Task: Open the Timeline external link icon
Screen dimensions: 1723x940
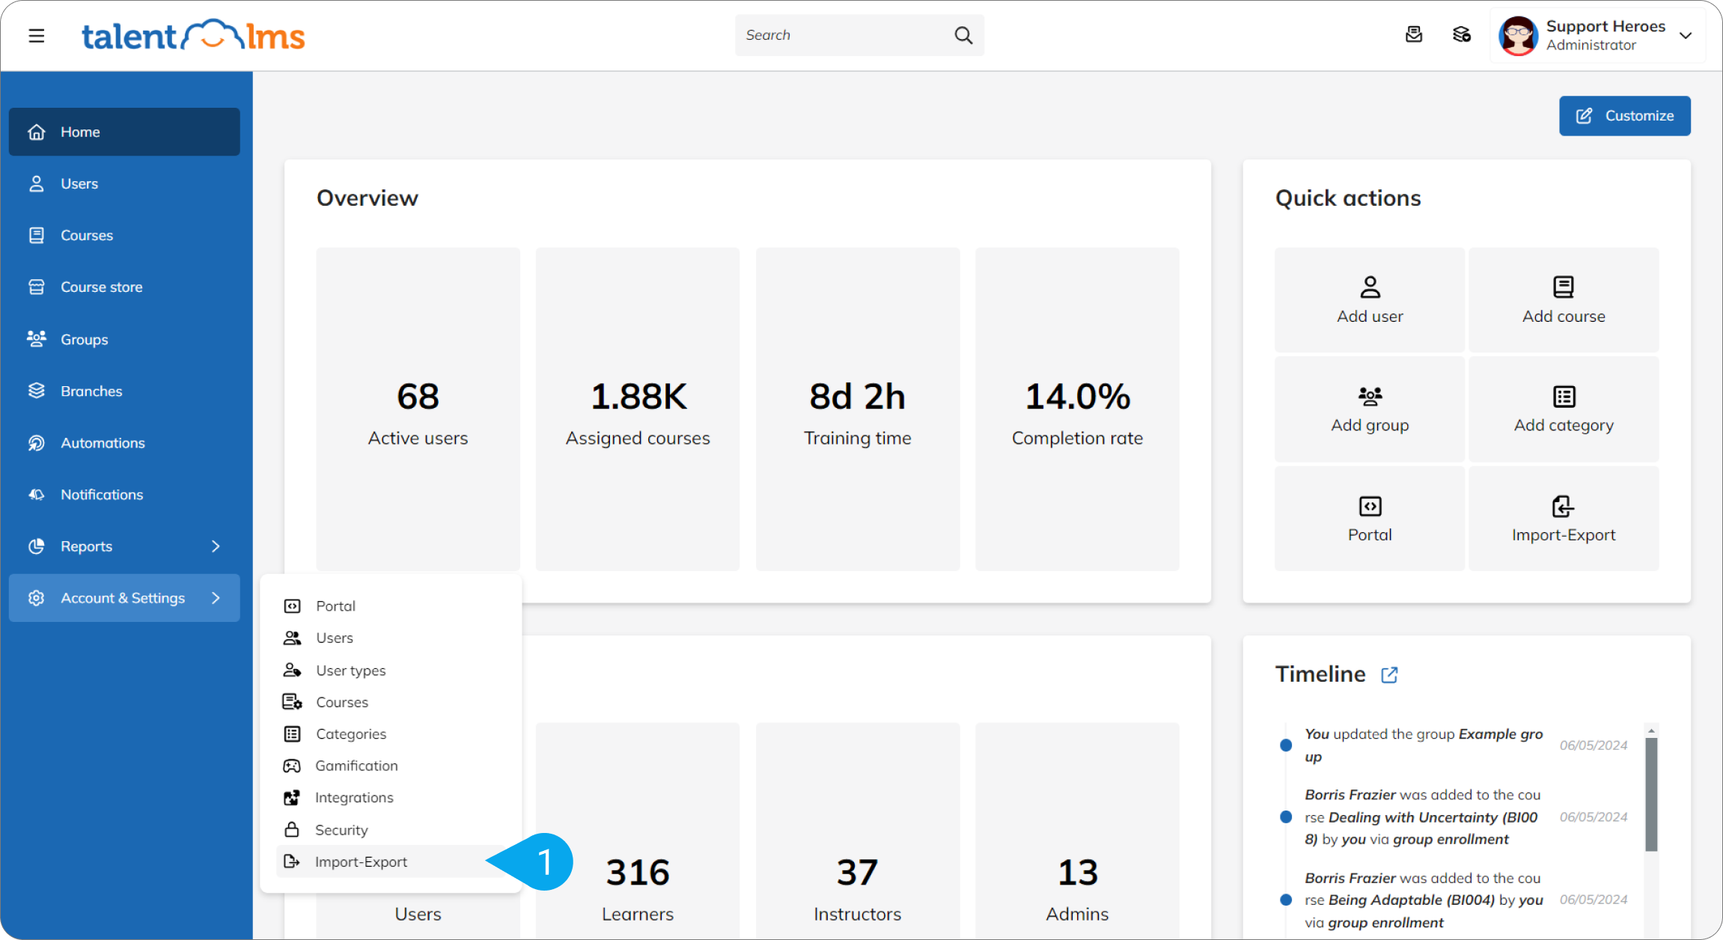Action: pyautogui.click(x=1389, y=674)
